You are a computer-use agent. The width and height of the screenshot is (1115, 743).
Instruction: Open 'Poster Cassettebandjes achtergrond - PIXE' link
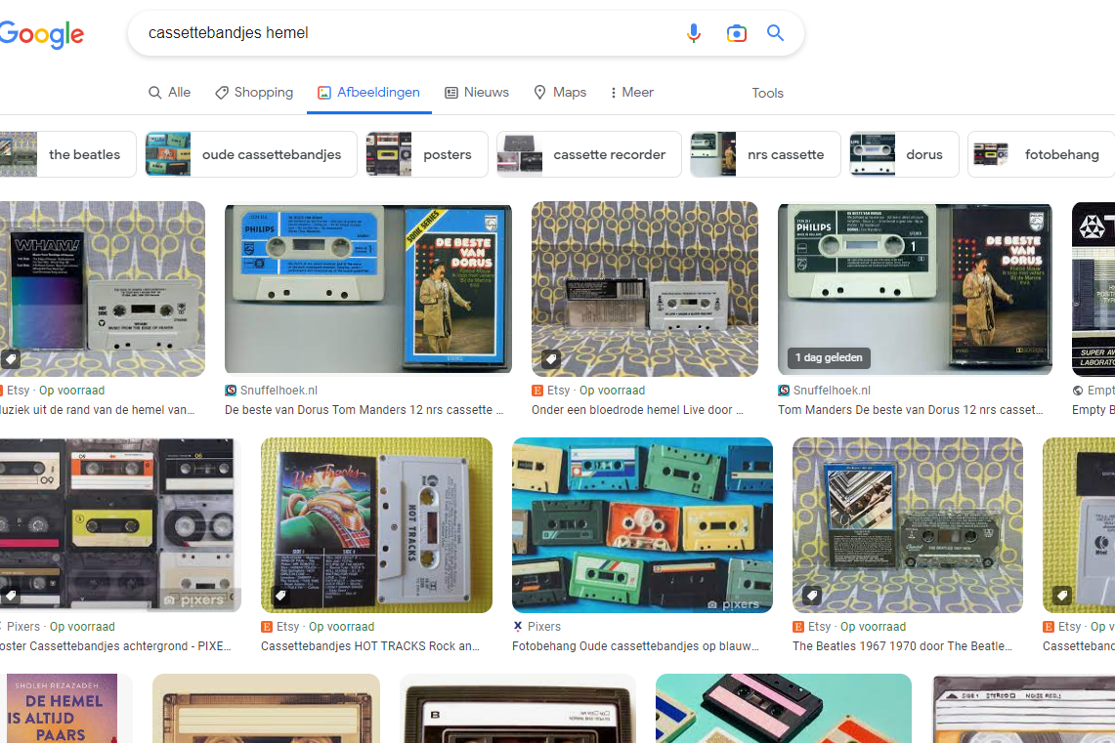115,646
